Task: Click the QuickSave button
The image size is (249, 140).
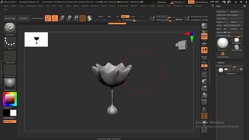Action: pos(162,2)
